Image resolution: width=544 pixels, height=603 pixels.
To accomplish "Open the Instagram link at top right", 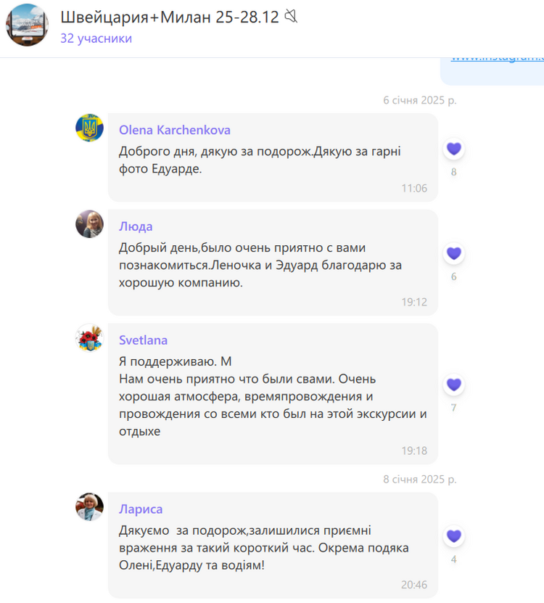I will [497, 58].
